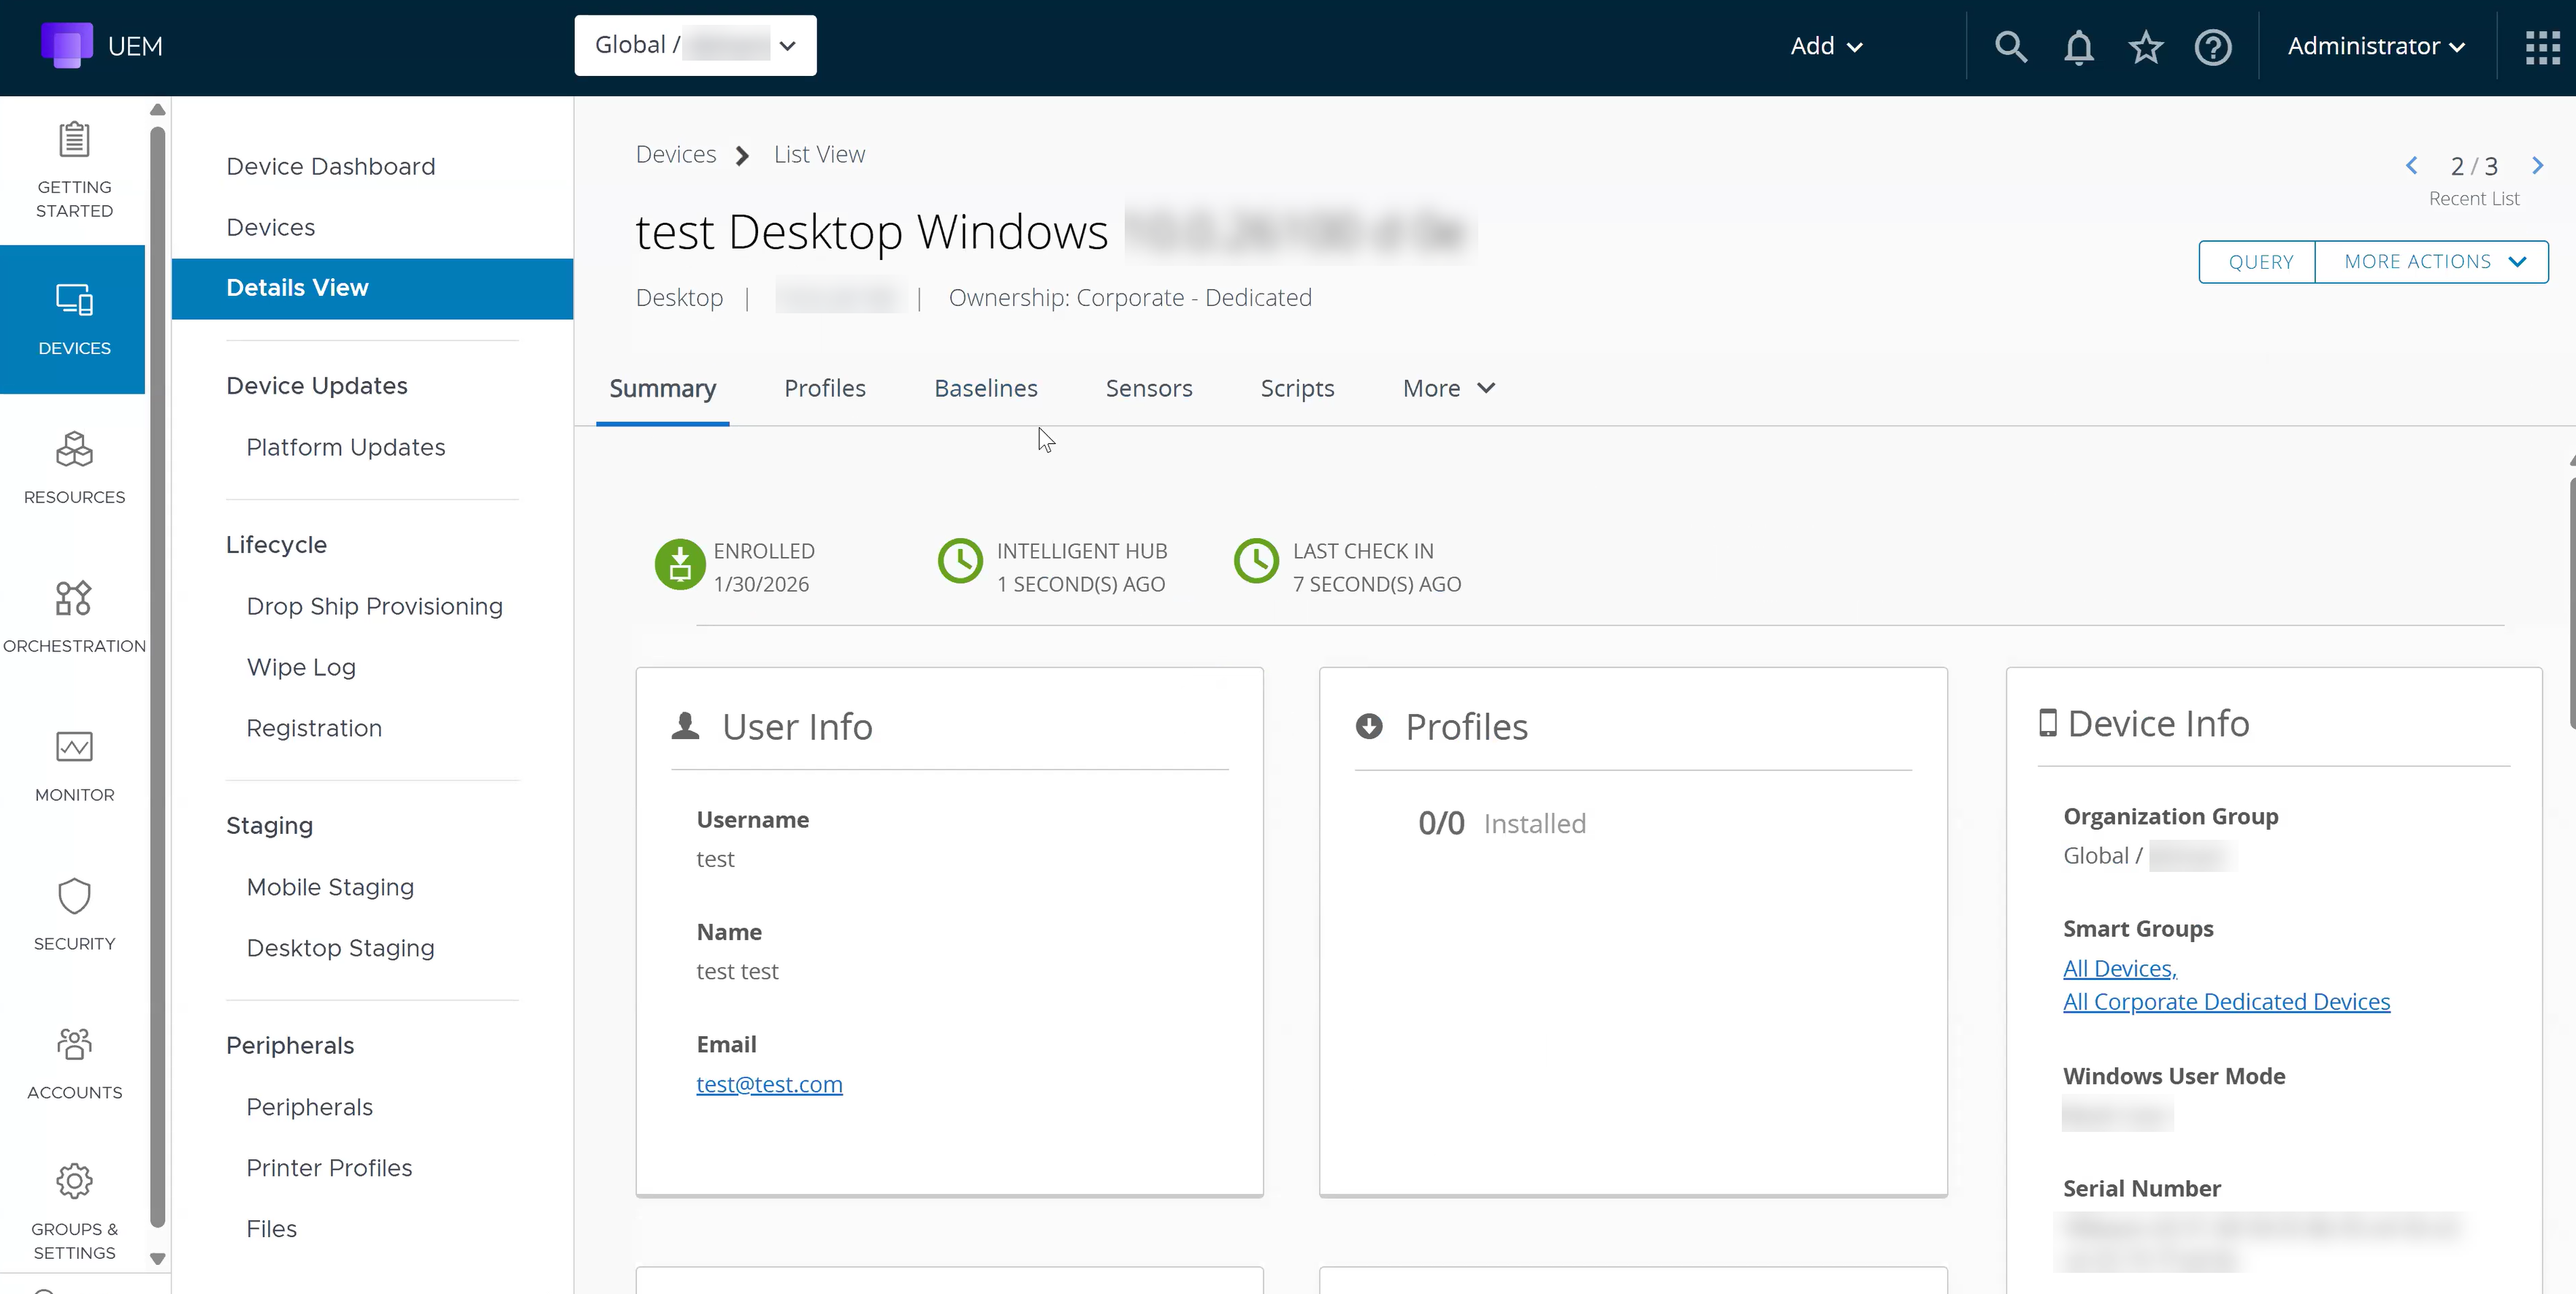Image resolution: width=2576 pixels, height=1294 pixels.
Task: Expand the Add dropdown menu
Action: 1826,46
